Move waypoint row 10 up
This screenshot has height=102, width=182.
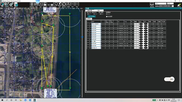[x=141, y=44]
